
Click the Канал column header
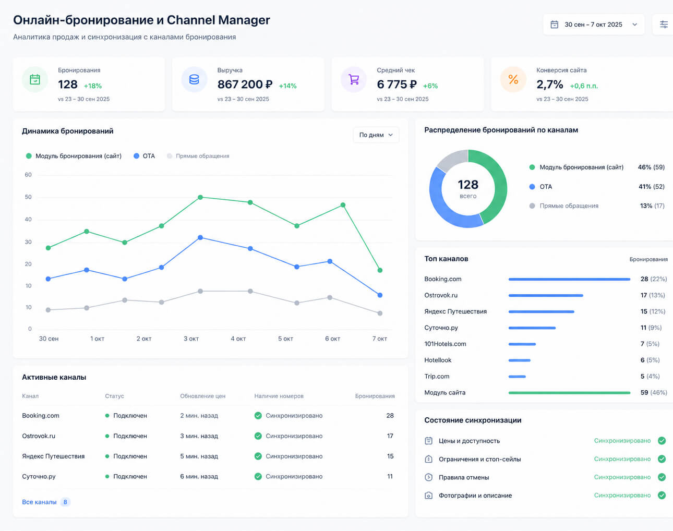click(x=30, y=396)
